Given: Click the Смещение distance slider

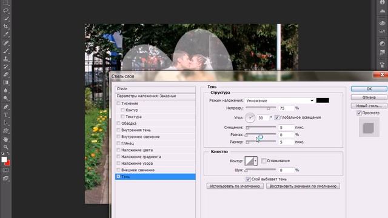Looking at the screenshot, I should click(x=261, y=127).
